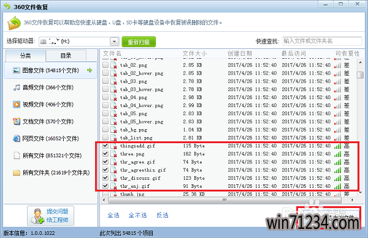Click the engineer doctor icon
The width and height of the screenshot is (368, 238).
[37, 215]
